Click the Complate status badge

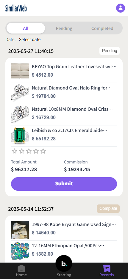108,209
